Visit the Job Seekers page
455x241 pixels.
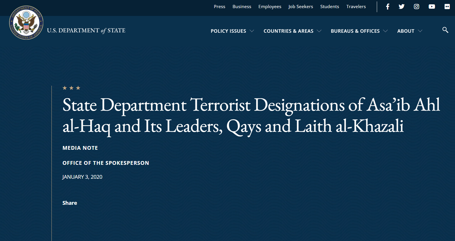coord(301,7)
